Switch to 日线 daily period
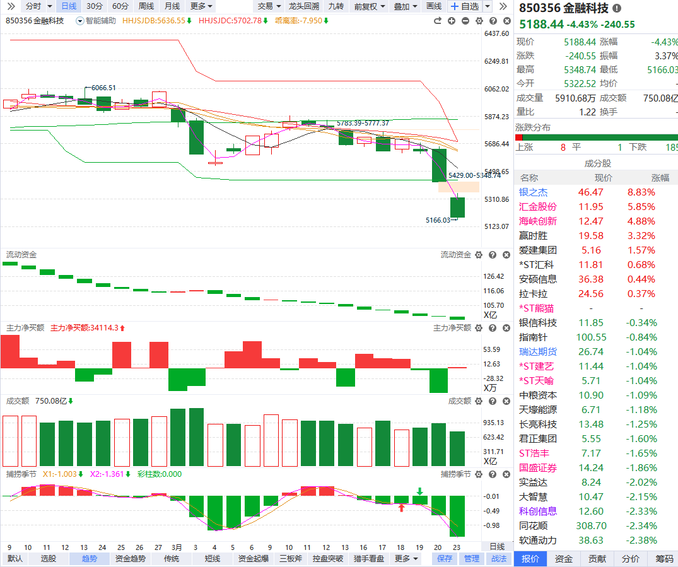The width and height of the screenshot is (678, 567). 69,6
